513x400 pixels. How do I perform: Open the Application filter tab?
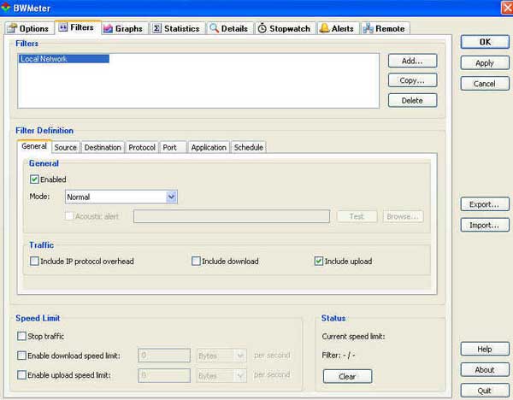pos(209,148)
